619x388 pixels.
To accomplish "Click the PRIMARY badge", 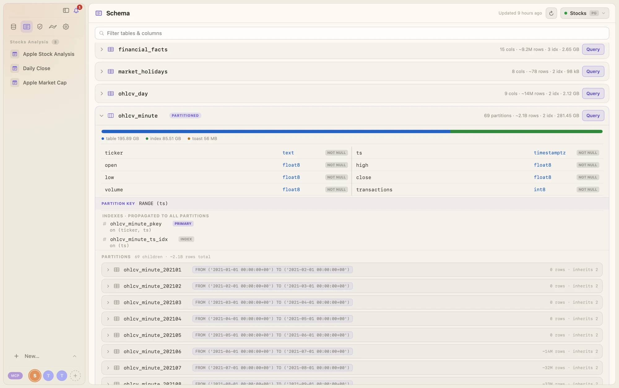I will pos(183,224).
